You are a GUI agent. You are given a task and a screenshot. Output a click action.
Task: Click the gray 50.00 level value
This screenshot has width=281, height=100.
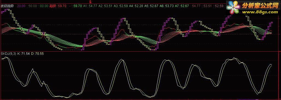point(32,6)
